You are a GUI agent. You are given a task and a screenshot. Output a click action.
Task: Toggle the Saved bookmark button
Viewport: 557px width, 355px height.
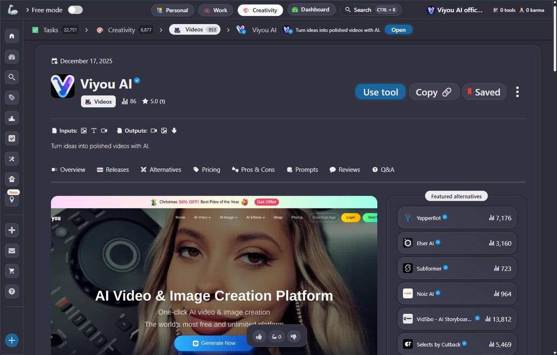[x=484, y=92]
